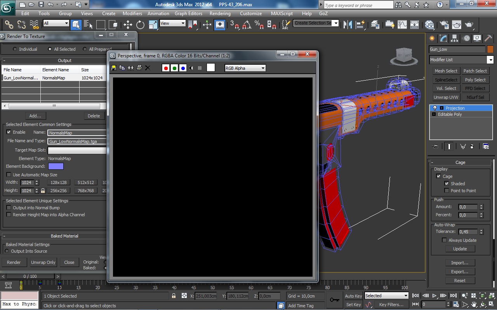Uncheck the Shaded checkbox
The height and width of the screenshot is (310, 497).
(447, 184)
